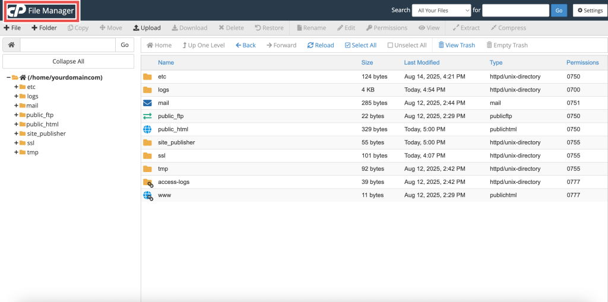Expand the site_publisher tree node

pos(16,133)
